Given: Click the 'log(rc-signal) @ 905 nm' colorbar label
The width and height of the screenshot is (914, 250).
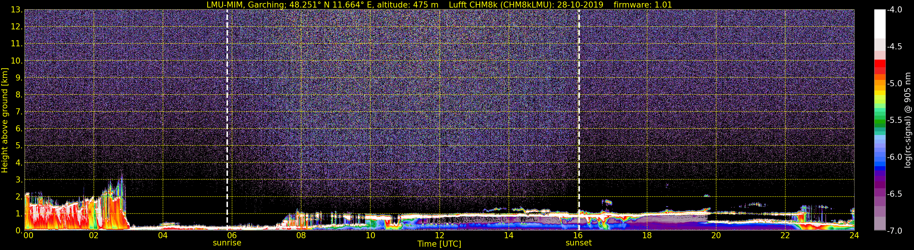Looking at the screenshot, I should click(x=908, y=120).
